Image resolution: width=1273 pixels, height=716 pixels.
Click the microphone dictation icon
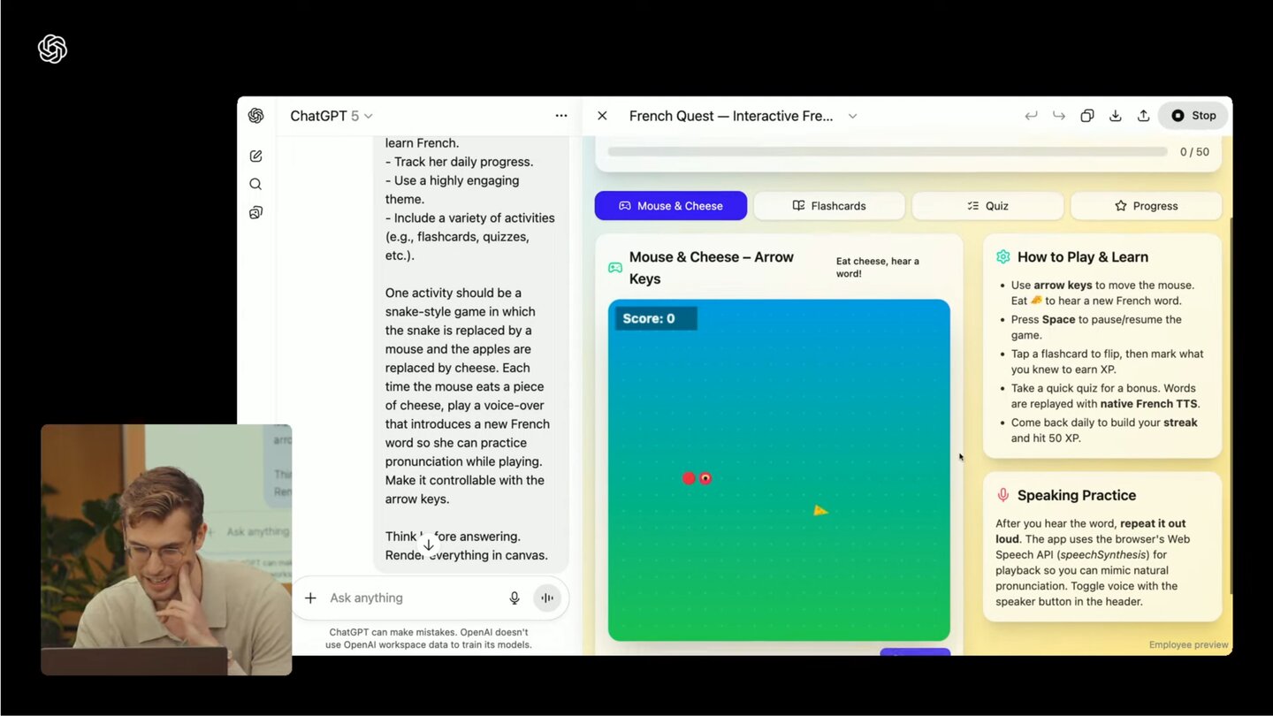515,598
